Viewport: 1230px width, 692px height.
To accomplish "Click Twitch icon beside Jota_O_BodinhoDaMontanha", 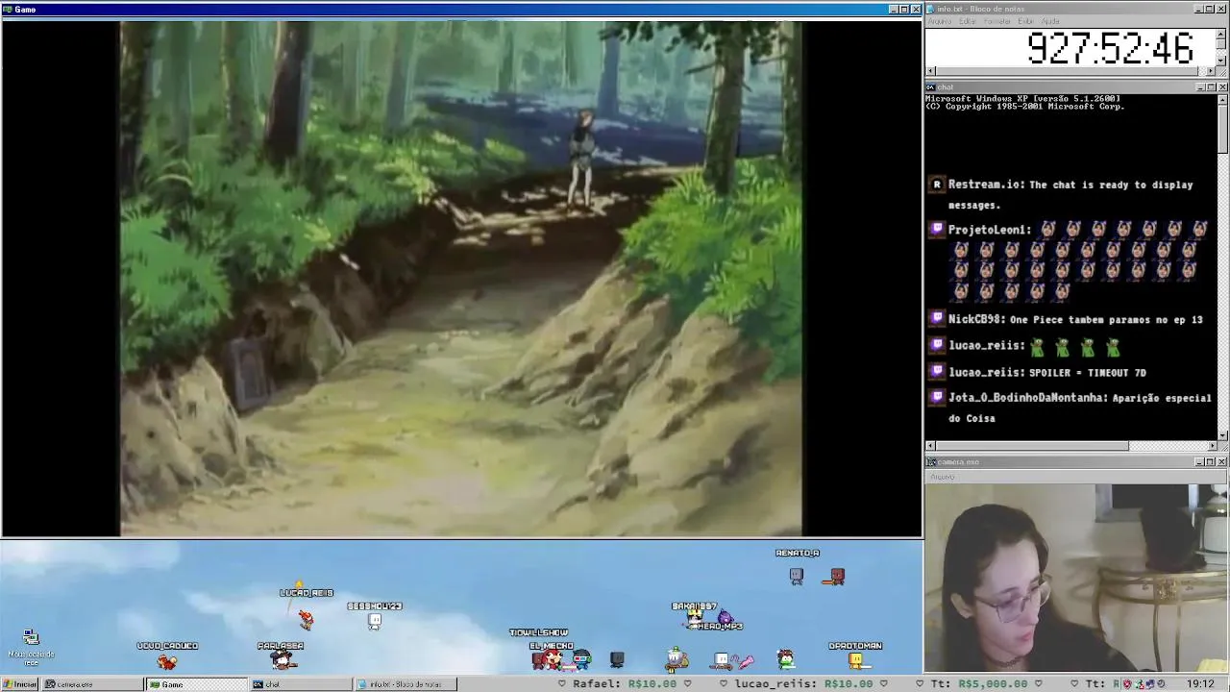I will coord(937,397).
